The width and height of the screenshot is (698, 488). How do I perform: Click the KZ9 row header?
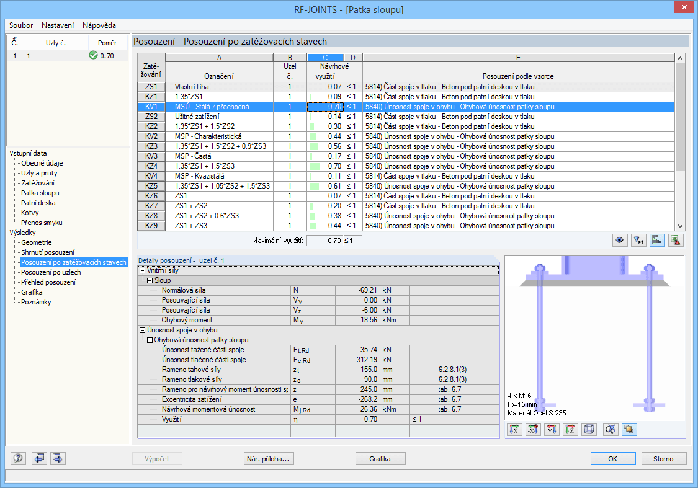point(151,226)
